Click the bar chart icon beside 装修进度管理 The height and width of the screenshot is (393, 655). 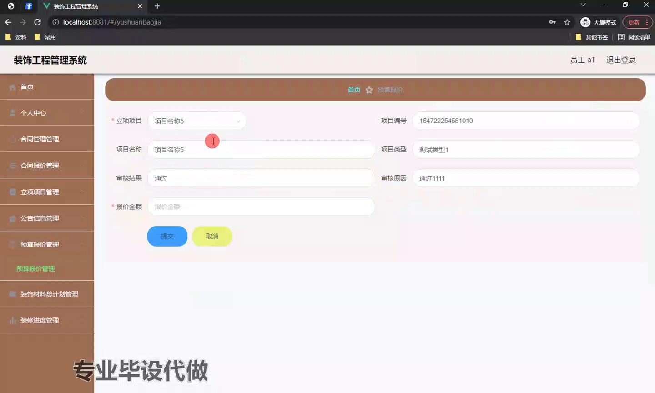click(x=13, y=321)
